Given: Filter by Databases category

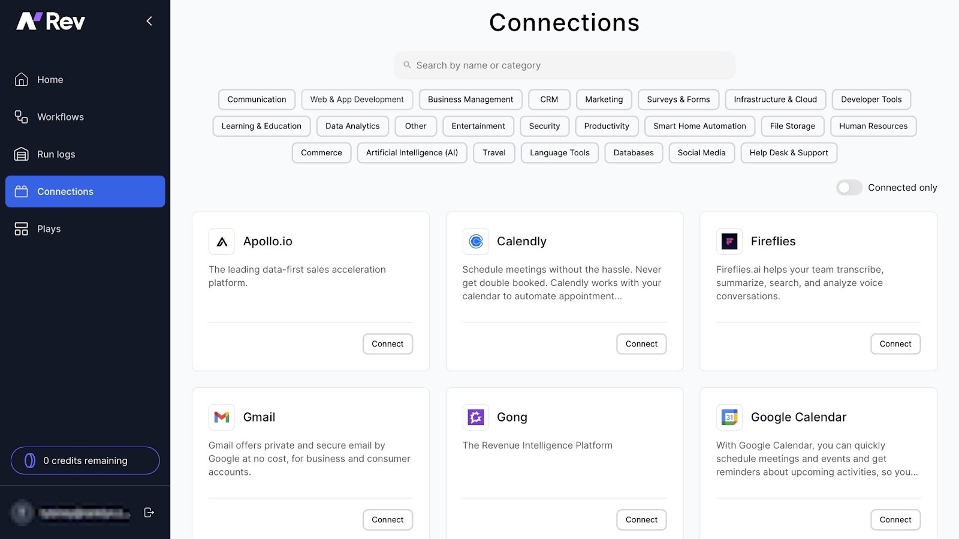Looking at the screenshot, I should point(634,153).
